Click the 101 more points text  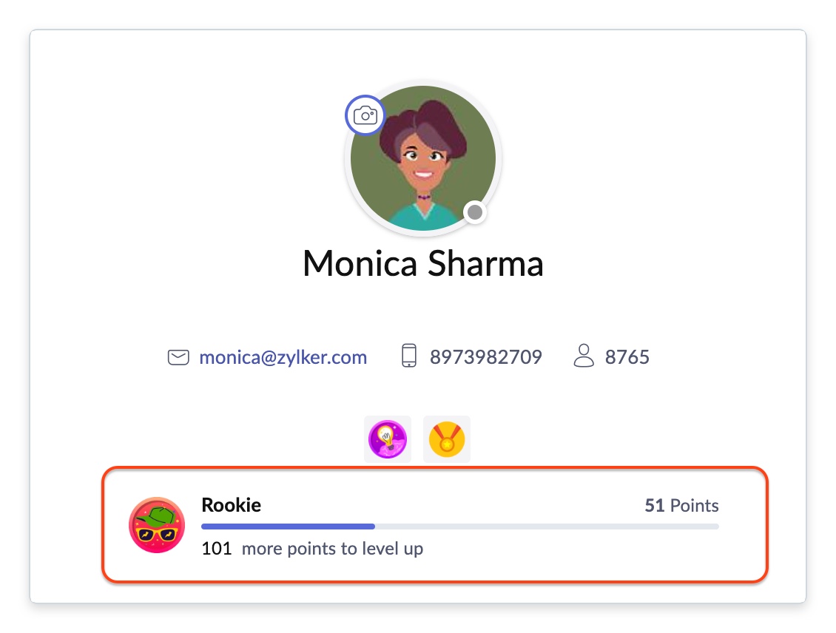click(312, 548)
